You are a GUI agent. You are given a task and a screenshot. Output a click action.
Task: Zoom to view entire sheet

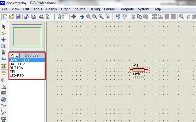click(x=101, y=16)
